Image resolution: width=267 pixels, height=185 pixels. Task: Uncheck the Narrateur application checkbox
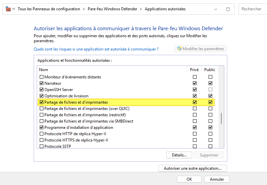pos(42,83)
